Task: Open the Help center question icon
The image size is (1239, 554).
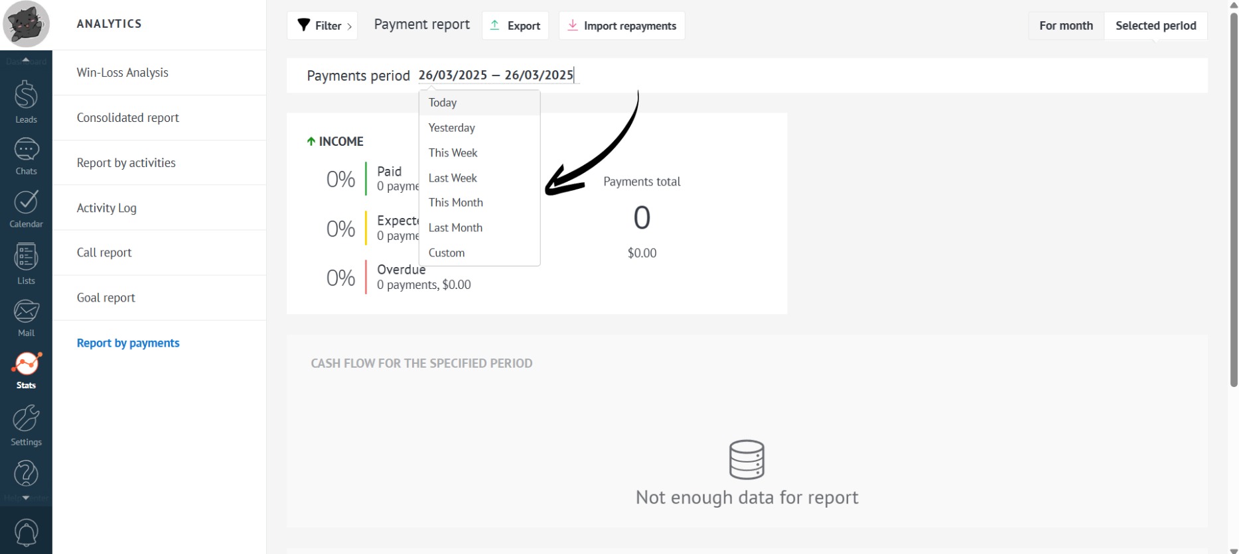Action: (x=26, y=475)
